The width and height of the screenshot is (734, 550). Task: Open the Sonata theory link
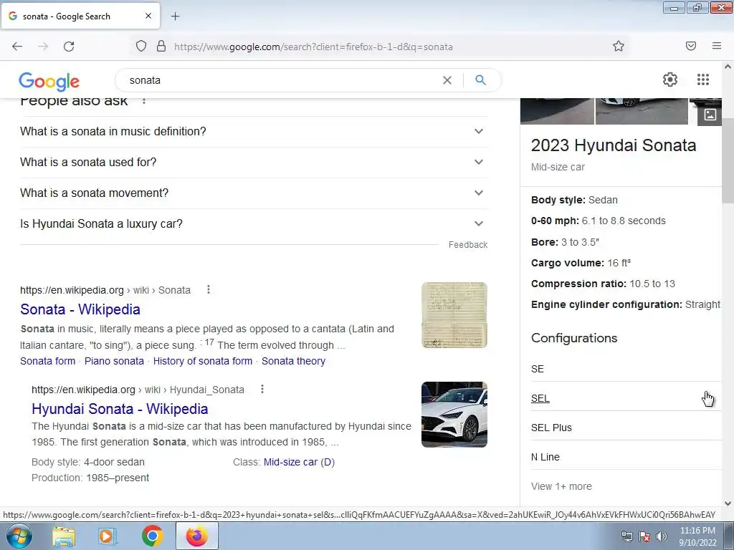point(293,361)
